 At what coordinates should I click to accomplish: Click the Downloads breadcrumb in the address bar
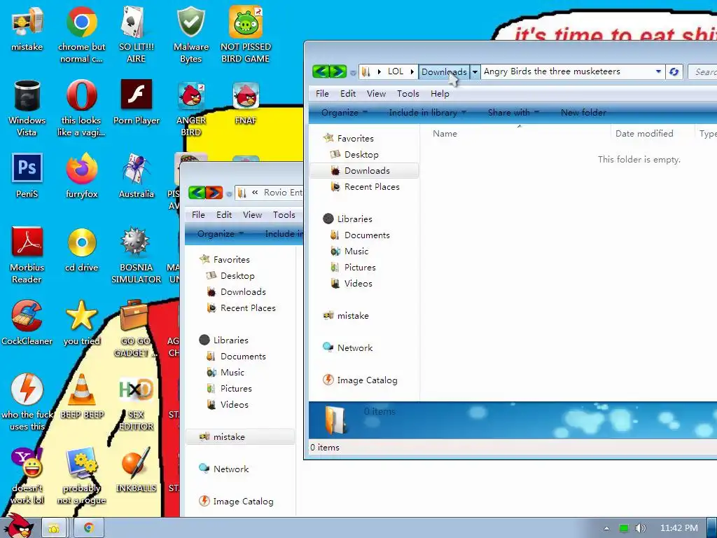pos(444,72)
